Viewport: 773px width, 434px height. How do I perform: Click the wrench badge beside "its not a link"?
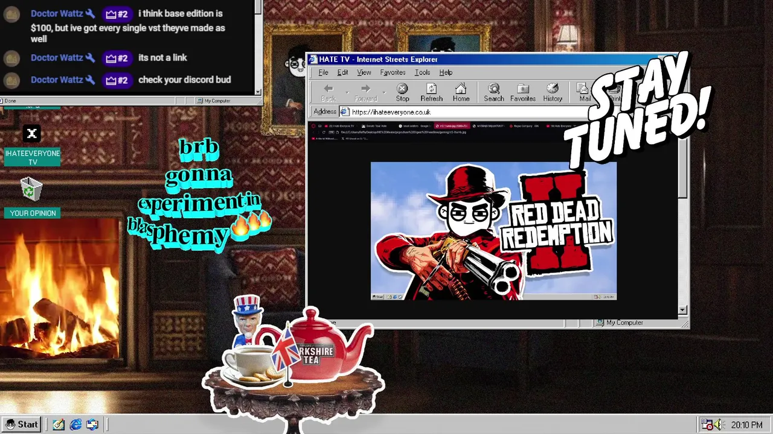(90, 58)
